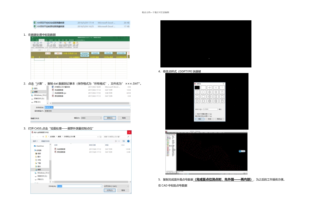Viewport: 311px width, 220px height.
Task: Click the search box in open dialog
Action: [x=117, y=137]
